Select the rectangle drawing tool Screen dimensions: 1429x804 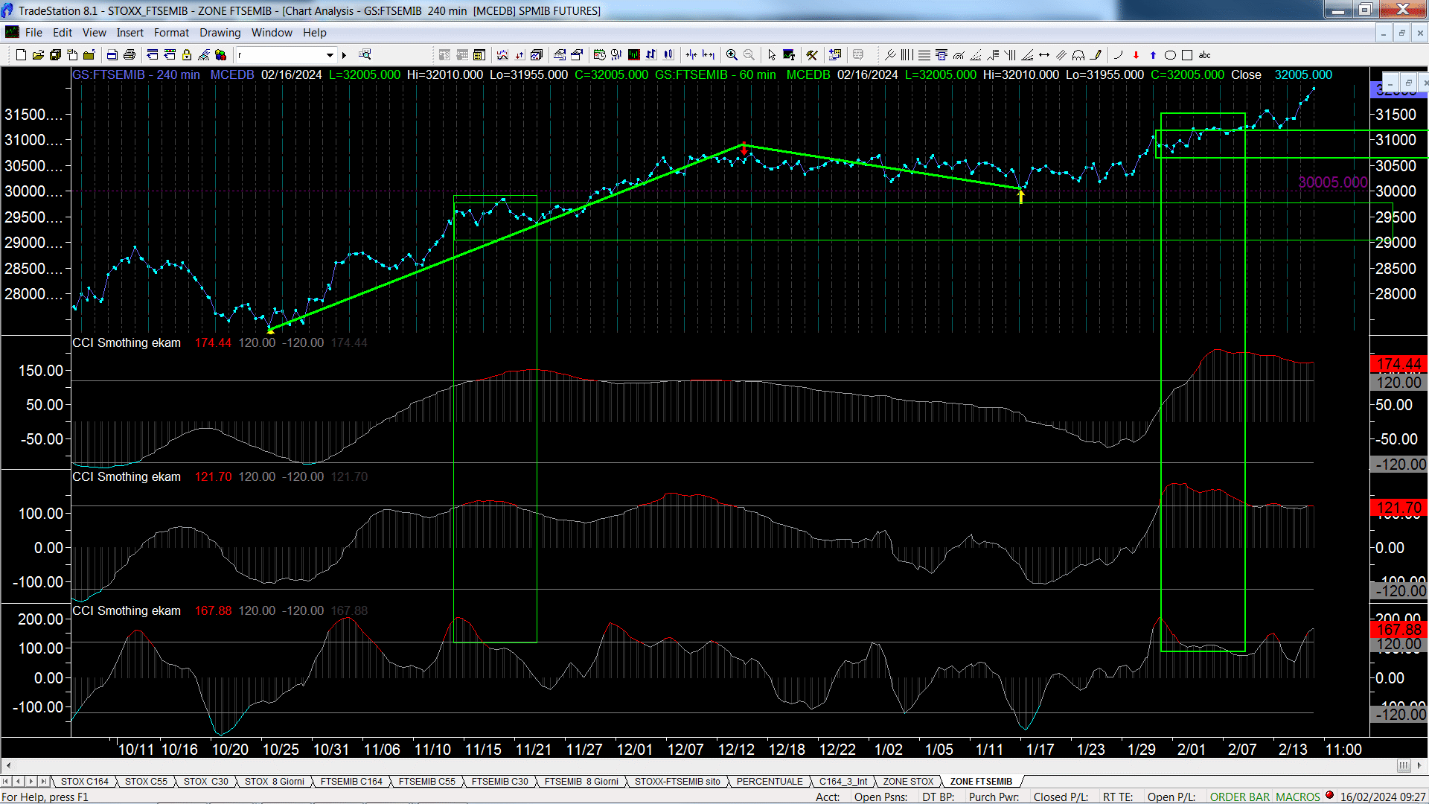click(1187, 54)
